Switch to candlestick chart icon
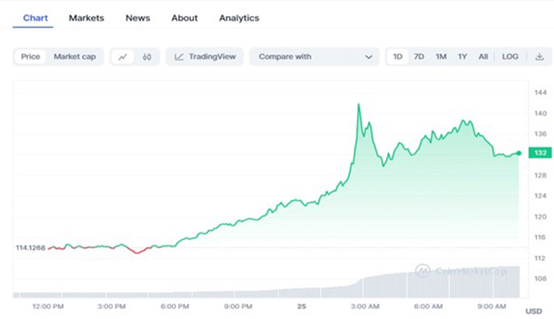Screen dimensions: 554x319 [x=147, y=57]
